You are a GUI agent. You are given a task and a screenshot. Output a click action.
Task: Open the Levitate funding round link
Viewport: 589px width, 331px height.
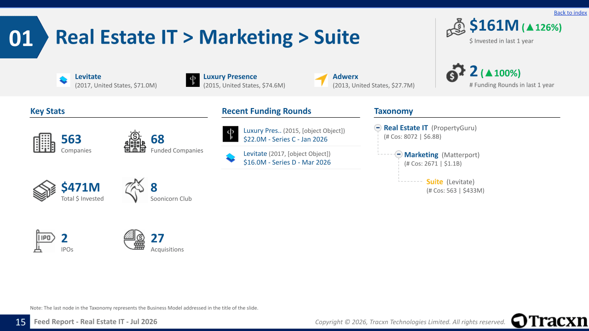[255, 154]
